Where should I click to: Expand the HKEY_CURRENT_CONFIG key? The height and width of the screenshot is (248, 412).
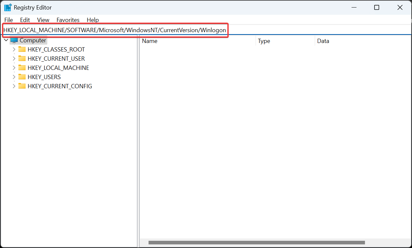(x=14, y=86)
